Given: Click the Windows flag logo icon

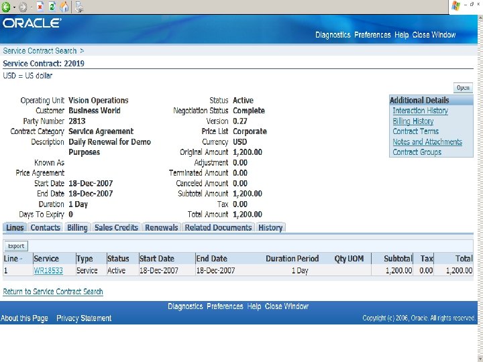Looking at the screenshot, I should [x=456, y=6].
